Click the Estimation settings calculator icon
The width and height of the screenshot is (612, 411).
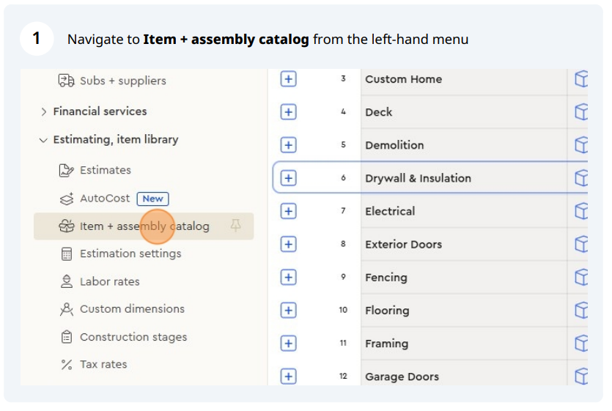click(x=67, y=254)
